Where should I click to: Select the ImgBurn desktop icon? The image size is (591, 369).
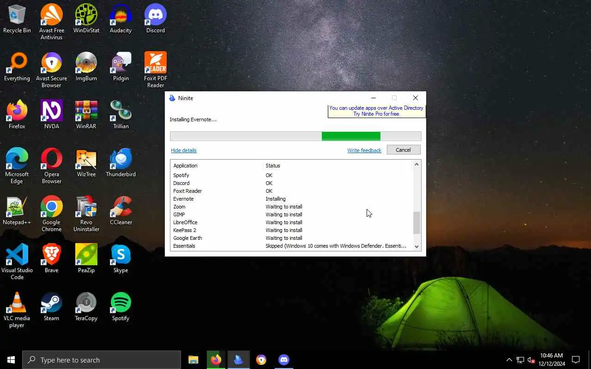click(x=86, y=67)
